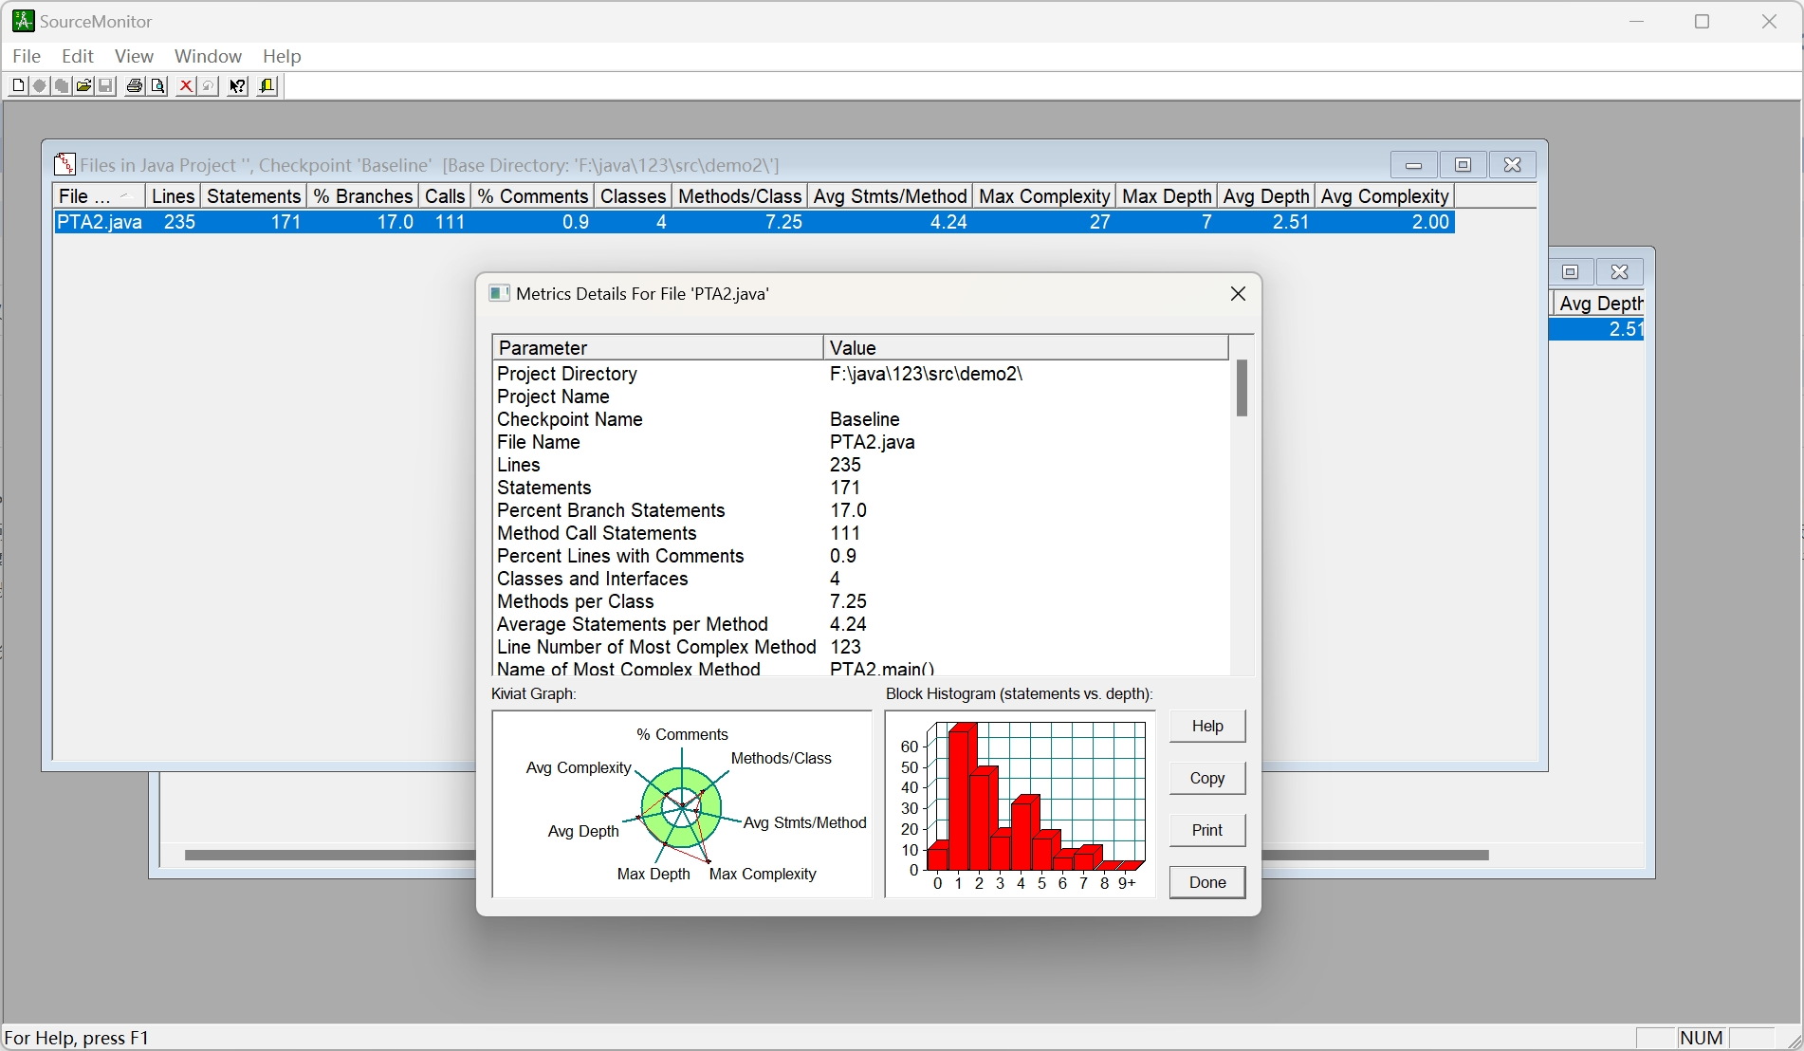The width and height of the screenshot is (1804, 1051).
Task: Click the red X delete toolbar icon
Action: tap(186, 86)
